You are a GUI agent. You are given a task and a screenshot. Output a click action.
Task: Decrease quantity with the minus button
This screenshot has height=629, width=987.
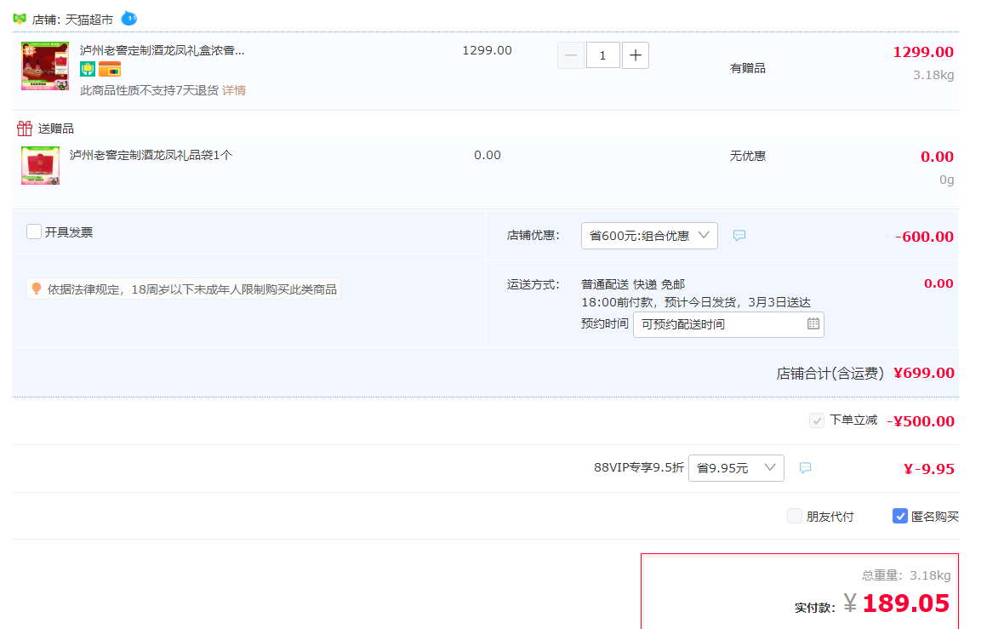pyautogui.click(x=571, y=55)
